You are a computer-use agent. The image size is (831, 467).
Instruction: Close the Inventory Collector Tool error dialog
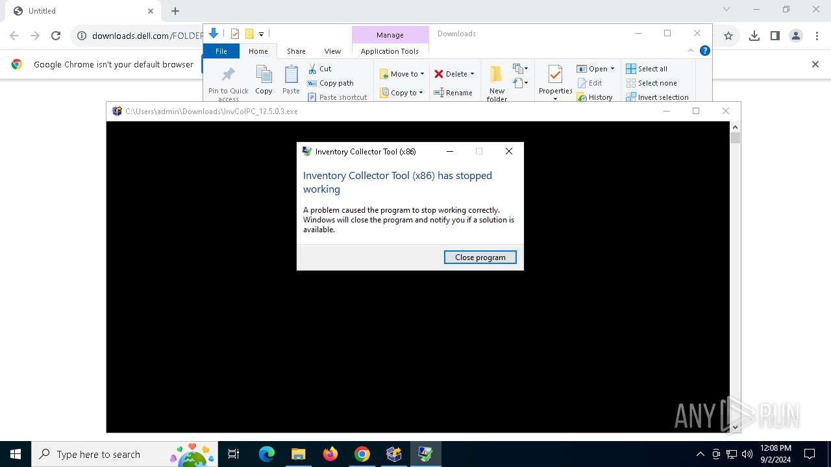[x=509, y=151]
